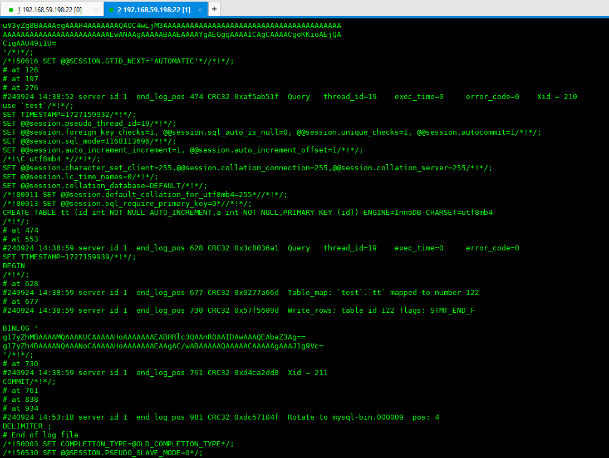Click the SET @@session.auto_increment_increment=1 line
The height and width of the screenshot is (458, 609).
[183, 150]
